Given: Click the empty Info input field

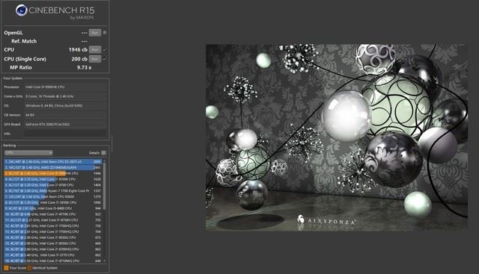Looking at the screenshot, I should (65, 134).
